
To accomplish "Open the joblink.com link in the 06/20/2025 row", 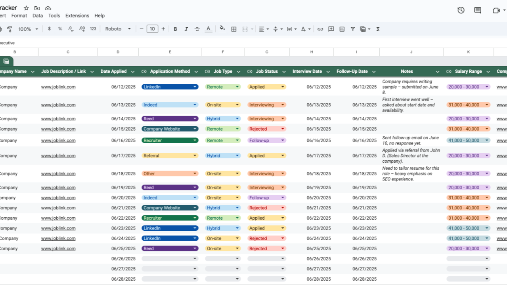I will tap(58, 198).
